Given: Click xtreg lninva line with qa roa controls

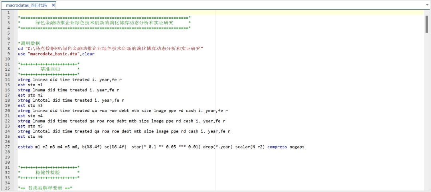Looking at the screenshot, I should click(x=123, y=111).
